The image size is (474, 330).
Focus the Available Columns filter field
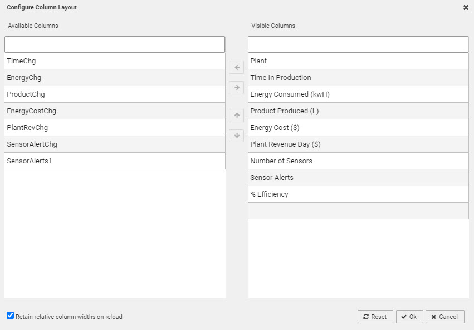115,44
